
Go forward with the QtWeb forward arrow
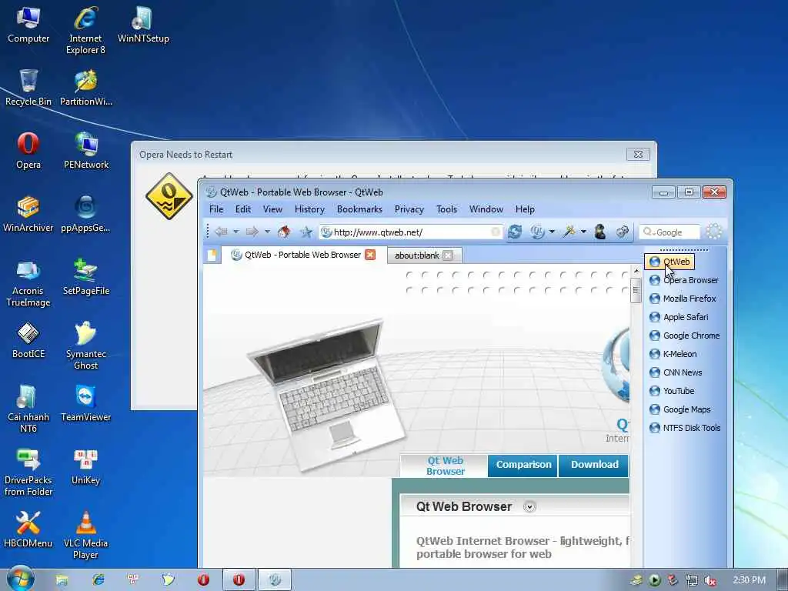click(252, 232)
